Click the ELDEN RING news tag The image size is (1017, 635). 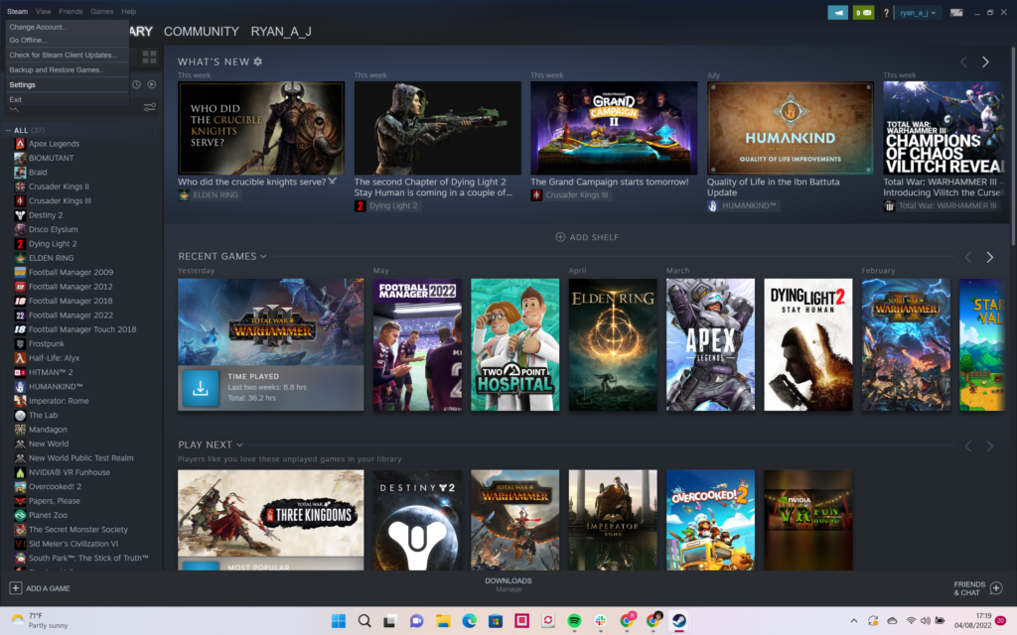(x=209, y=195)
